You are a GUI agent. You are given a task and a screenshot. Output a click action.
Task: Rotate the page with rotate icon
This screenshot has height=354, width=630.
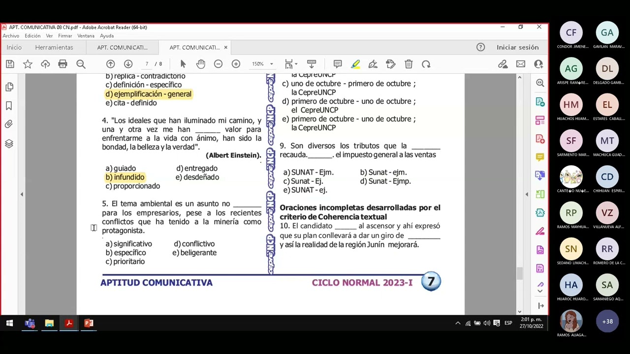point(426,64)
